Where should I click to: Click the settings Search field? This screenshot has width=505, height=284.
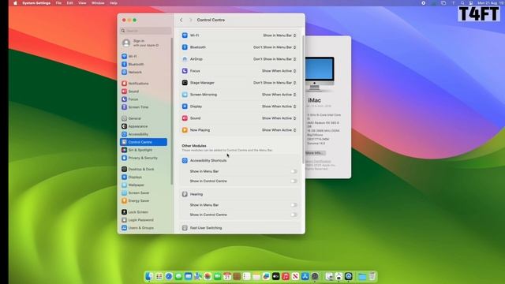click(x=146, y=31)
